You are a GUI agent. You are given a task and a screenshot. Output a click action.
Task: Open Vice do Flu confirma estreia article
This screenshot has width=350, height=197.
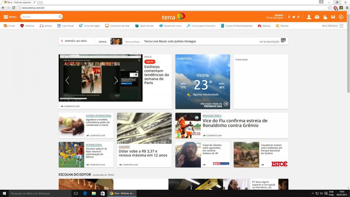click(235, 123)
